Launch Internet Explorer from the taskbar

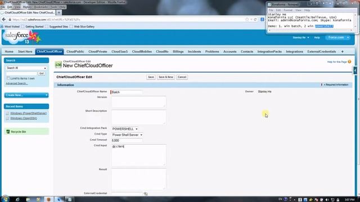pyautogui.click(x=17, y=199)
